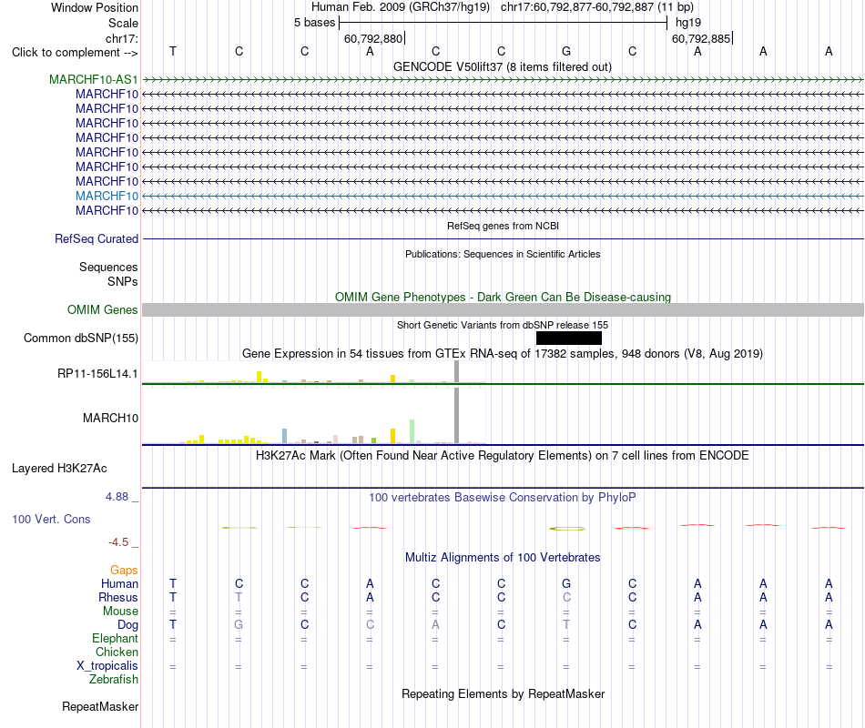The height and width of the screenshot is (728, 865).
Task: Click the MARCH10 expression label
Action: [110, 418]
